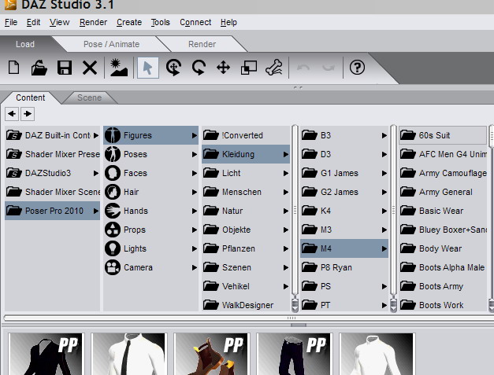Select the Scale tool icon

(249, 68)
